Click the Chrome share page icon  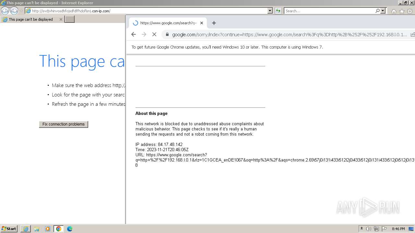point(412,34)
